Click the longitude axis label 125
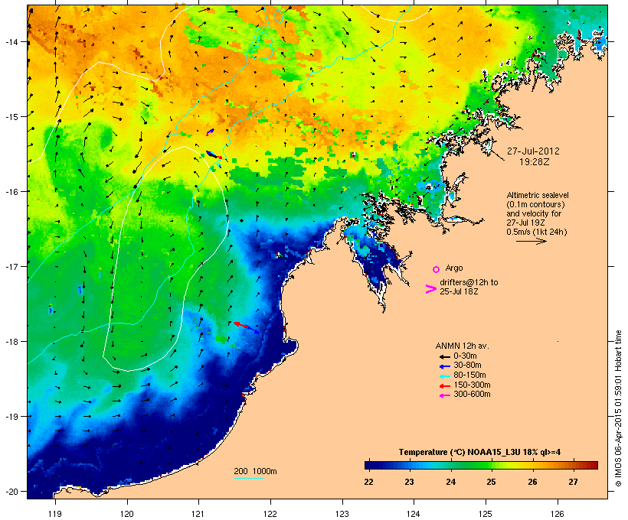This screenshot has height=520, width=628. click(x=486, y=514)
